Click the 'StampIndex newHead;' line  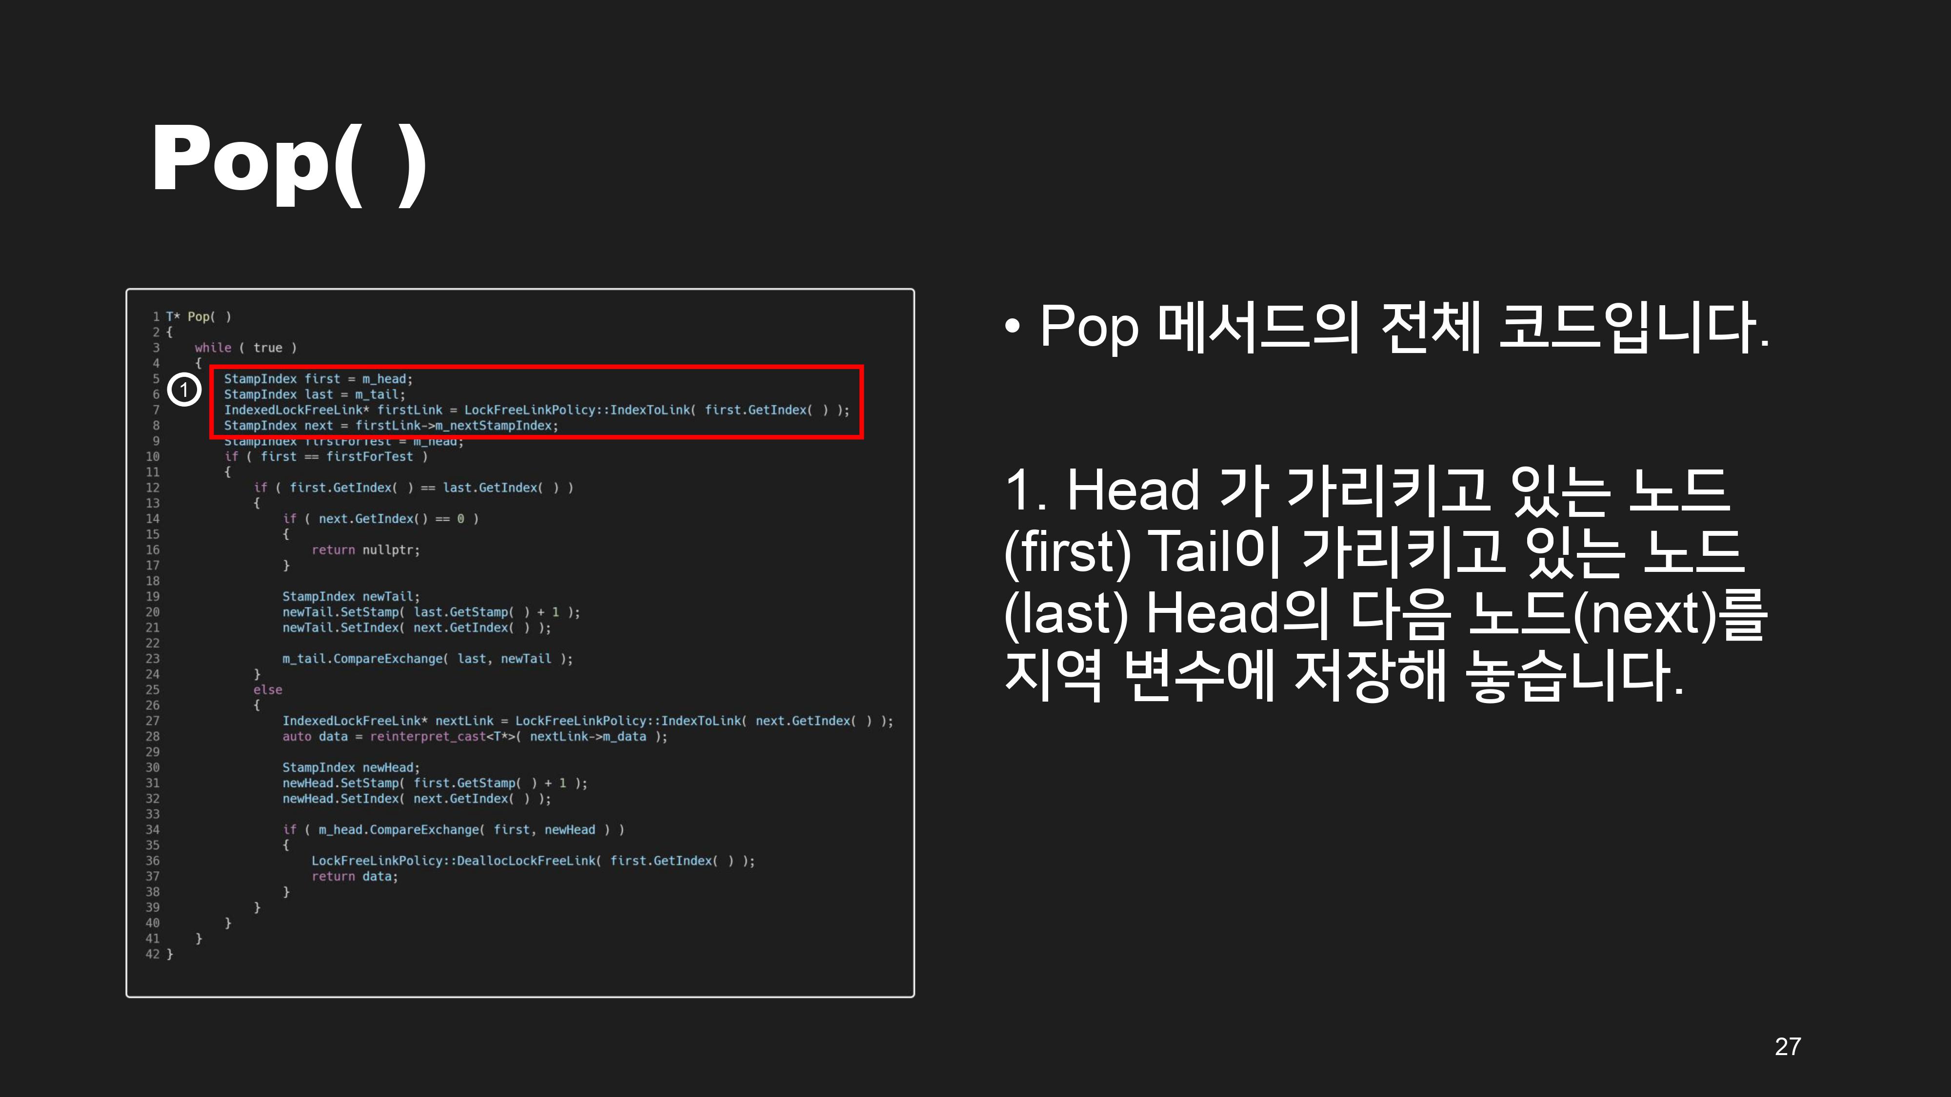point(351,768)
